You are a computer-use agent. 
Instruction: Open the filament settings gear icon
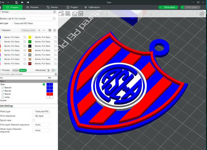[55, 30]
